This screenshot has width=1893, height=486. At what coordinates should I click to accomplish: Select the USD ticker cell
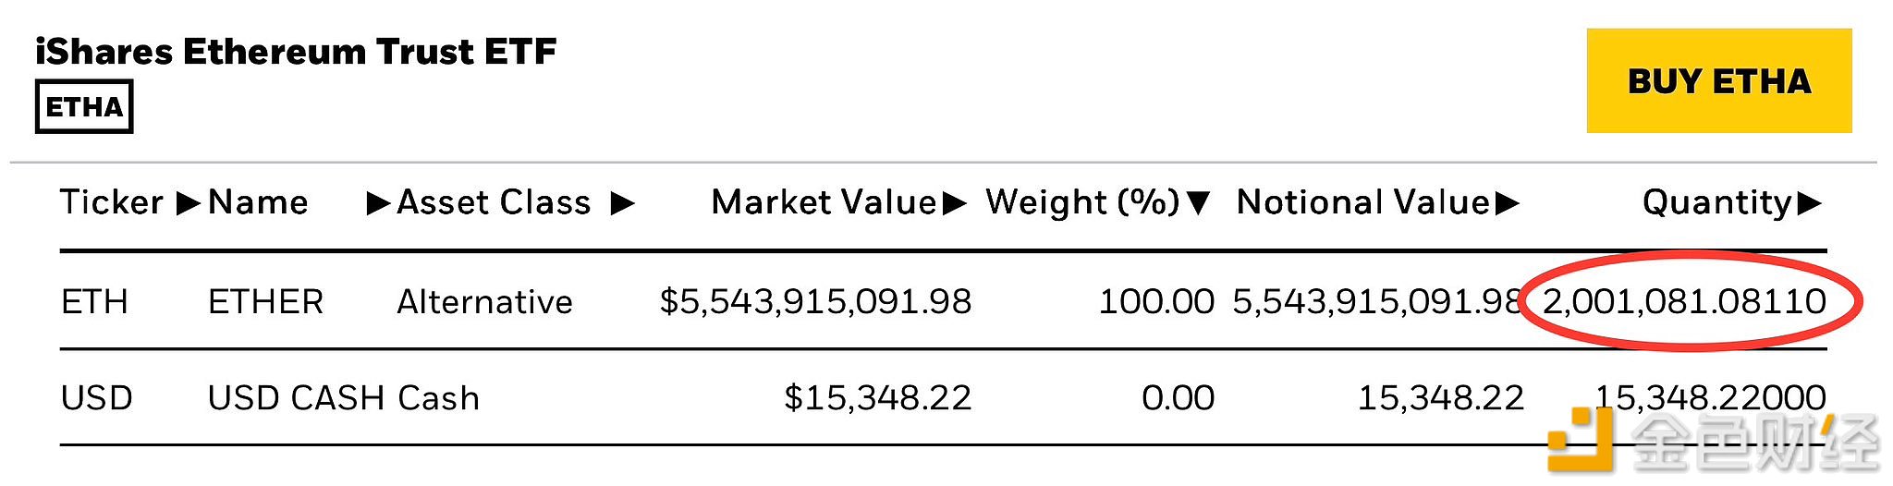pos(96,398)
